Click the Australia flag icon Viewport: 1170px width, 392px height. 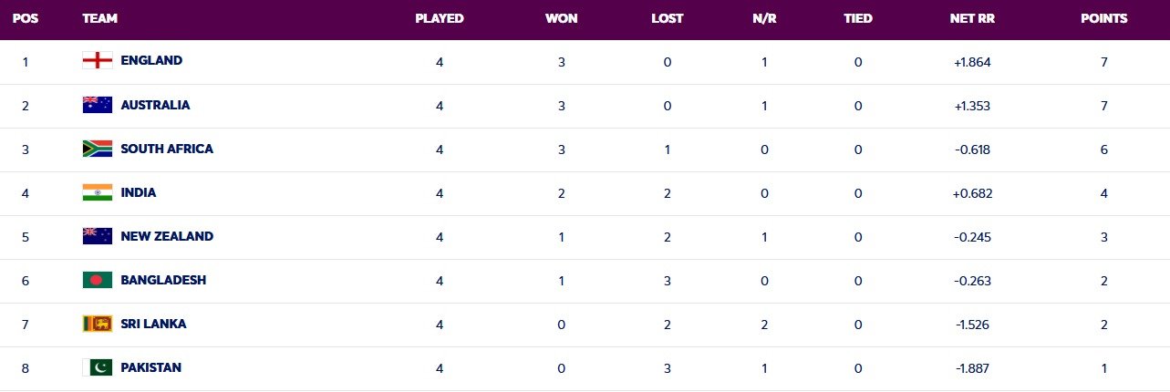click(x=97, y=105)
